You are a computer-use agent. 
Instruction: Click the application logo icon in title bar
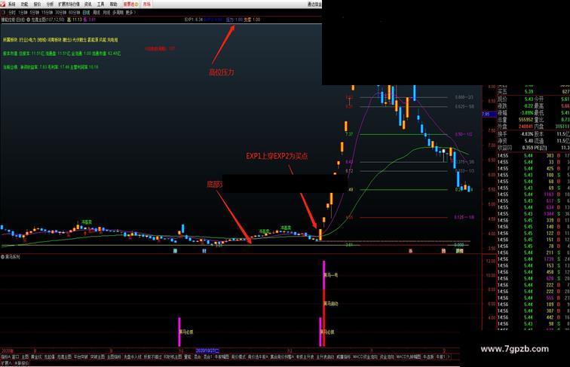[3, 5]
